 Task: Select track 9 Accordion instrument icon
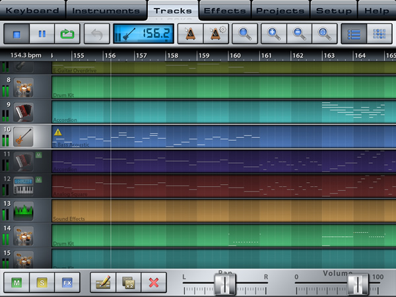[x=23, y=112]
